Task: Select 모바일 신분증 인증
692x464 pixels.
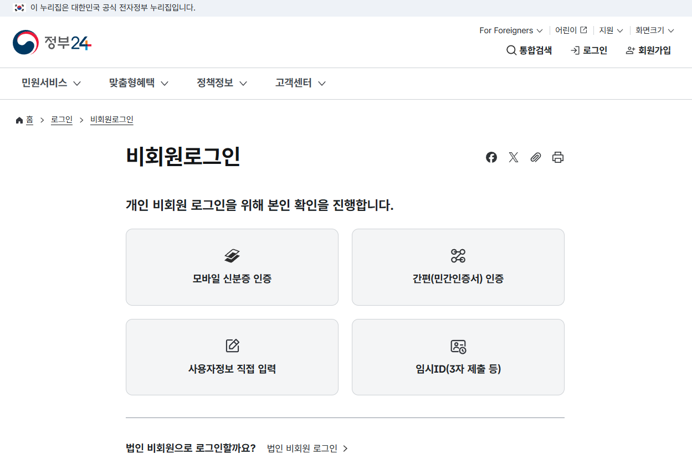Action: pos(232,267)
